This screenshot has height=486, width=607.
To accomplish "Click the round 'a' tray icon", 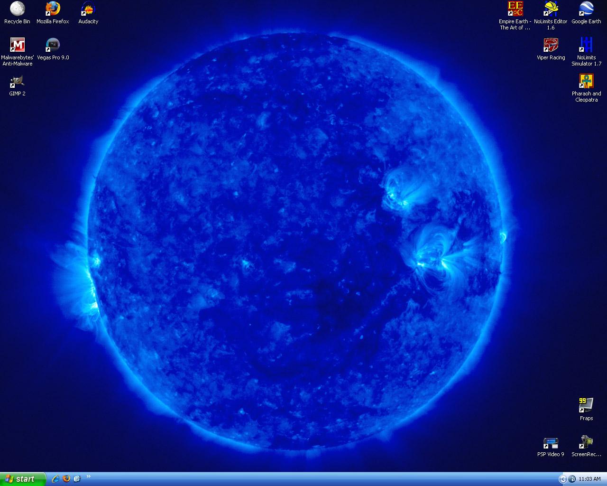I will (x=572, y=479).
